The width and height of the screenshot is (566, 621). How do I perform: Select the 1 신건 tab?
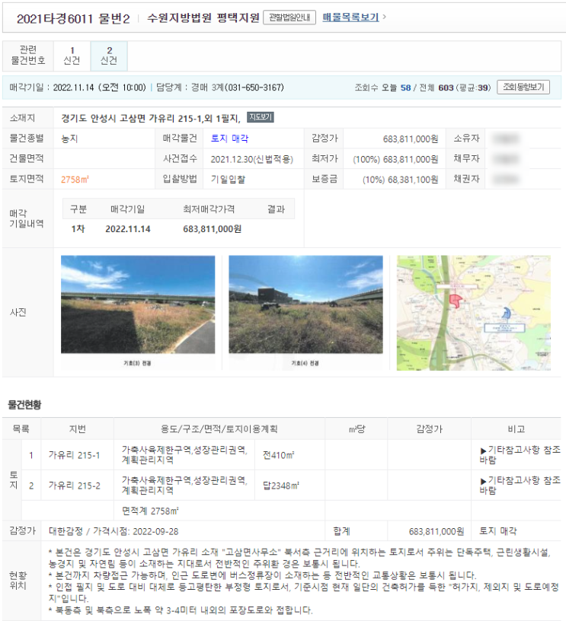click(x=72, y=56)
